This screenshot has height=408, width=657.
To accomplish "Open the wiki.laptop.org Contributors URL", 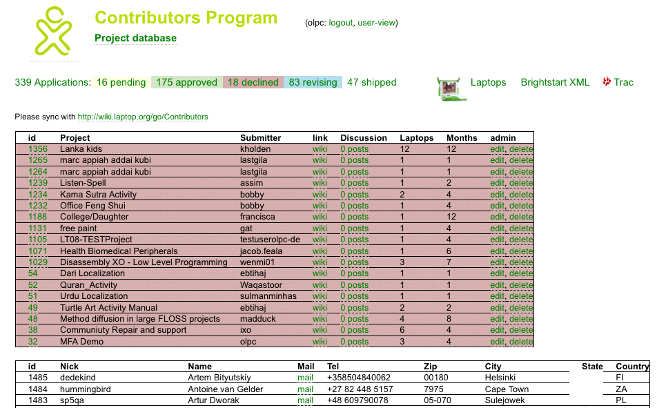I will pos(143,117).
